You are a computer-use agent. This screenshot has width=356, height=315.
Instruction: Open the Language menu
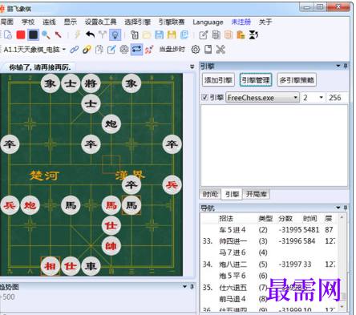click(x=208, y=22)
